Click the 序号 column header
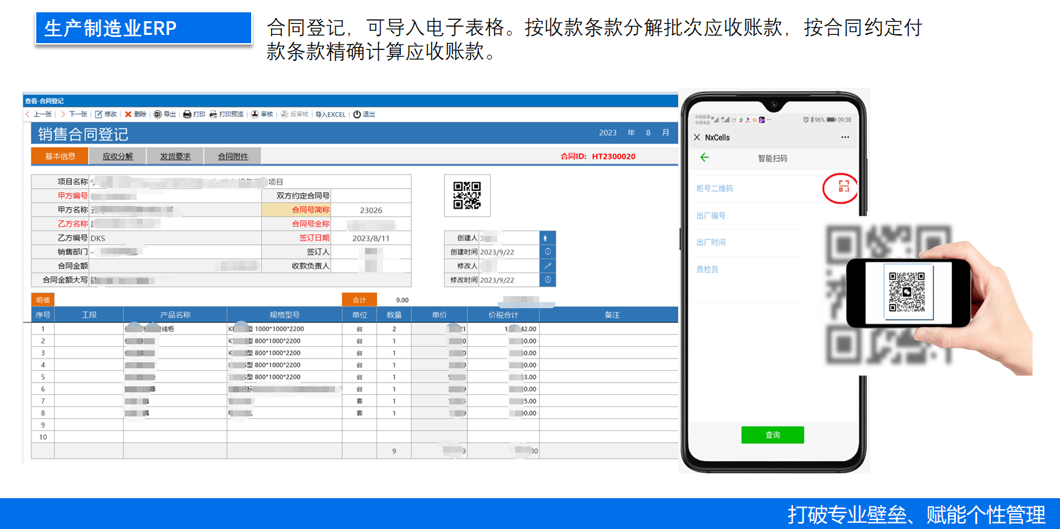 coord(42,315)
